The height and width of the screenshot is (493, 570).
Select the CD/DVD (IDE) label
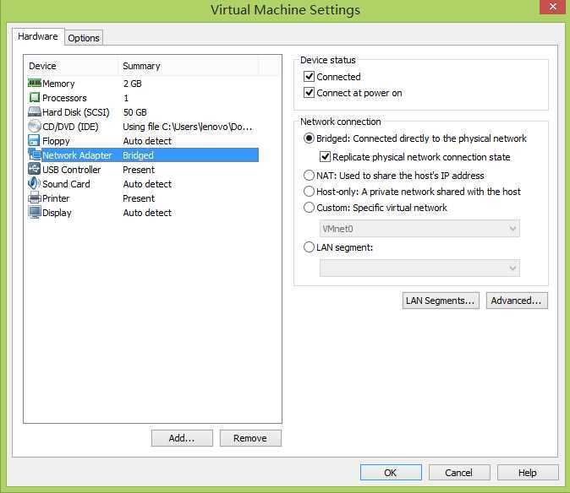(x=70, y=127)
